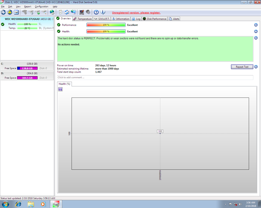The height and width of the screenshot is (208, 261).
Task: Switch to the Temperature tab
Action: tap(83, 19)
